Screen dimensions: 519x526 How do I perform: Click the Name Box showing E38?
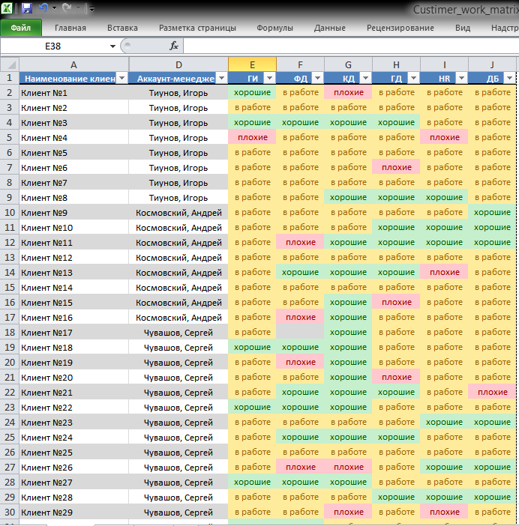(55, 46)
